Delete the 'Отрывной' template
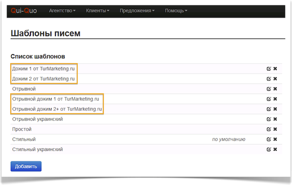 [x=275, y=89]
